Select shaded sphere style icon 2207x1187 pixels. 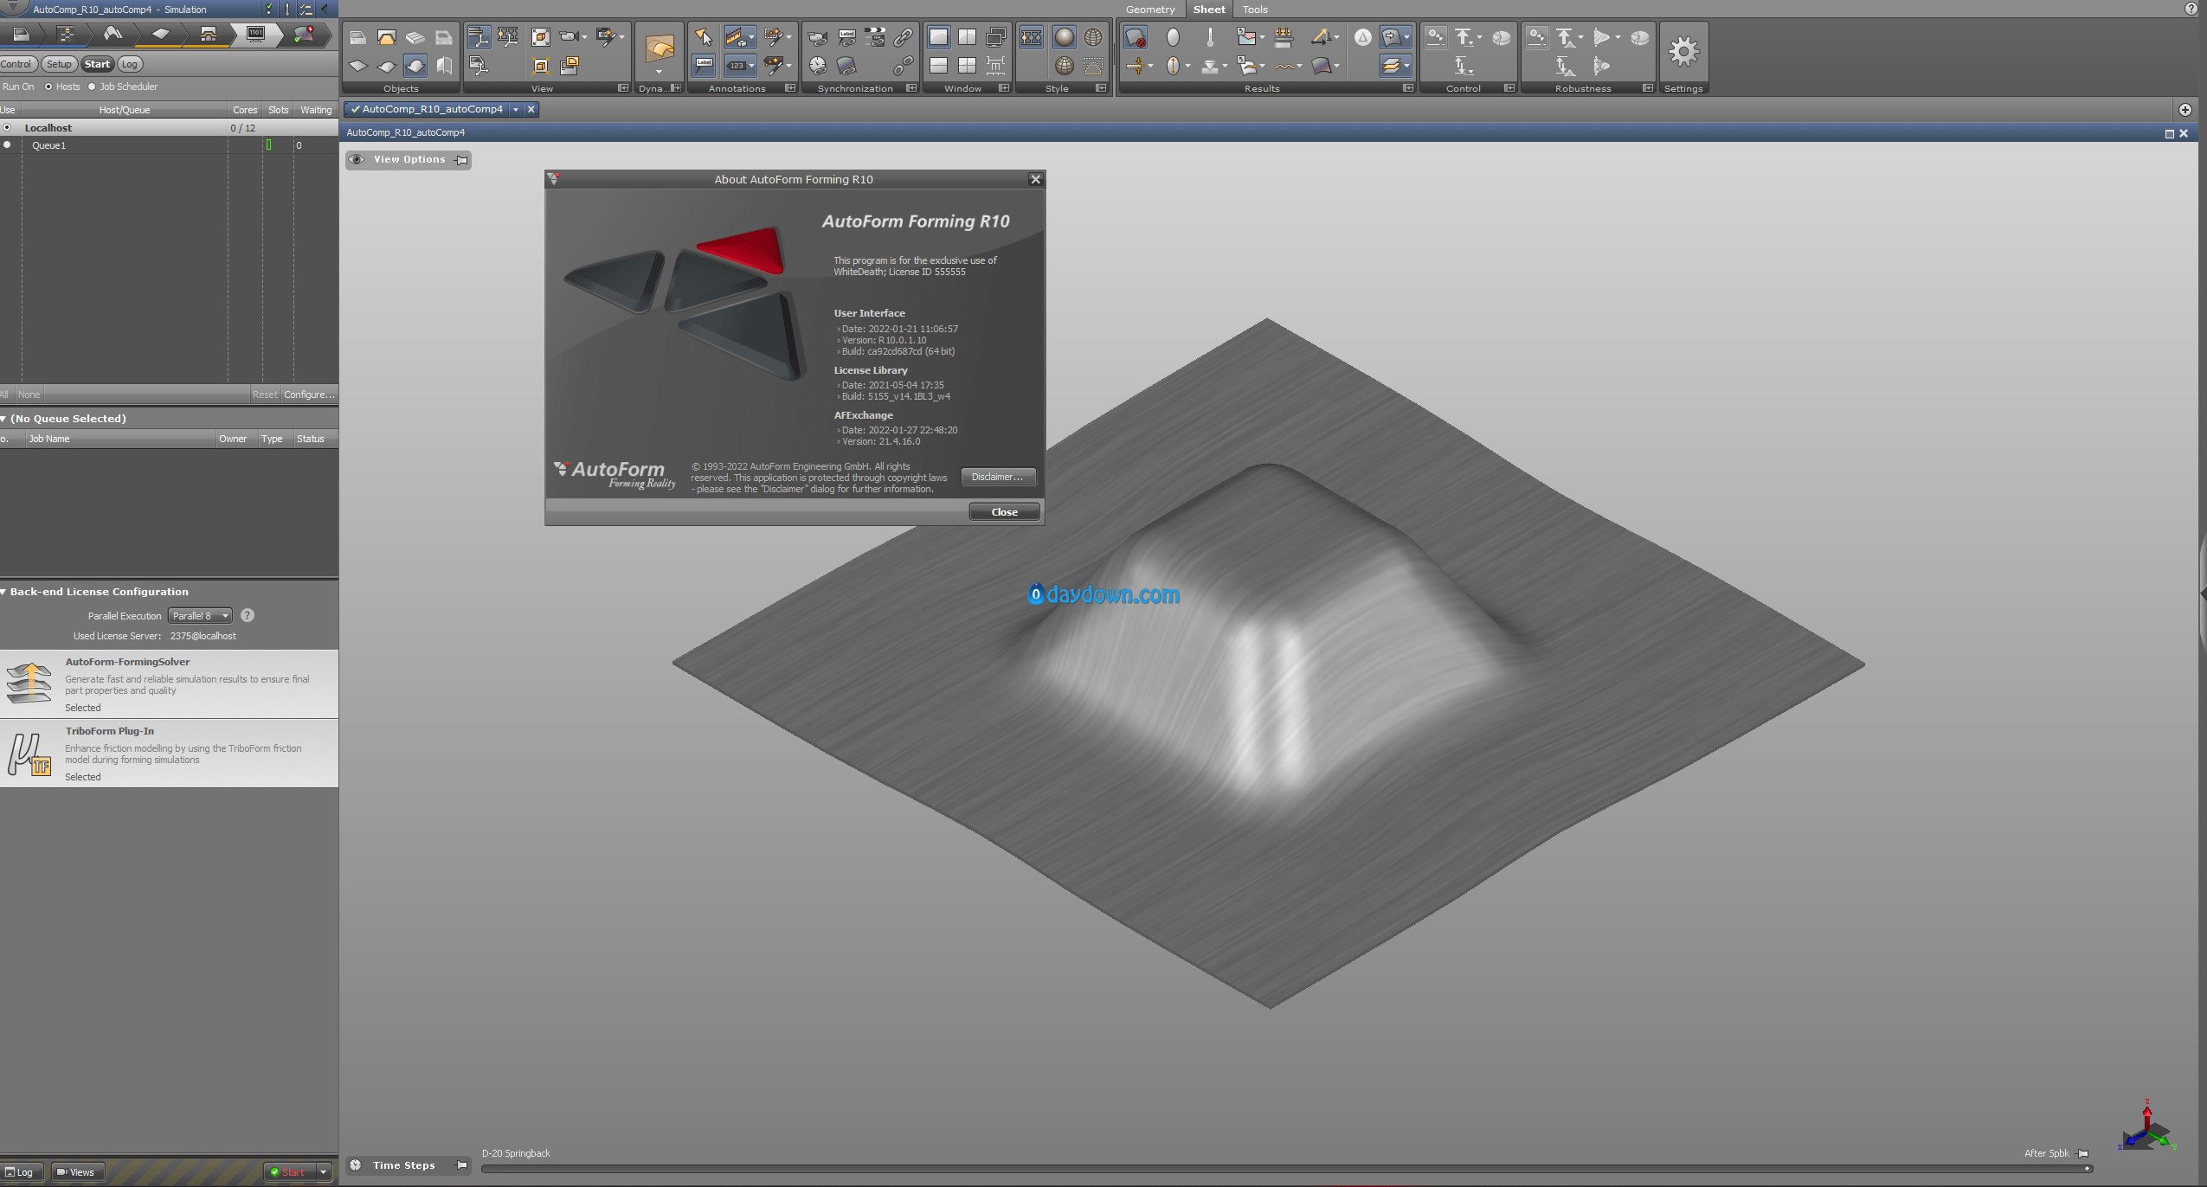pos(1064,36)
